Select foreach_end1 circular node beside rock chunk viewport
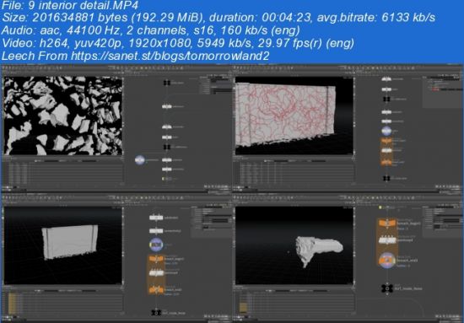464x323 pixels. click(x=387, y=261)
